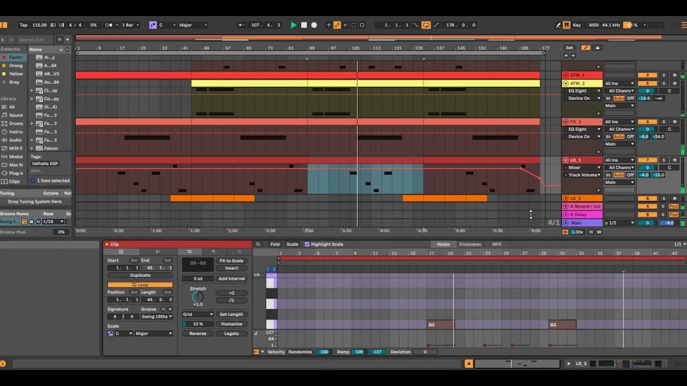Image resolution: width=687 pixels, height=386 pixels.
Task: Toggle the metronome button
Action: pyautogui.click(x=109, y=25)
